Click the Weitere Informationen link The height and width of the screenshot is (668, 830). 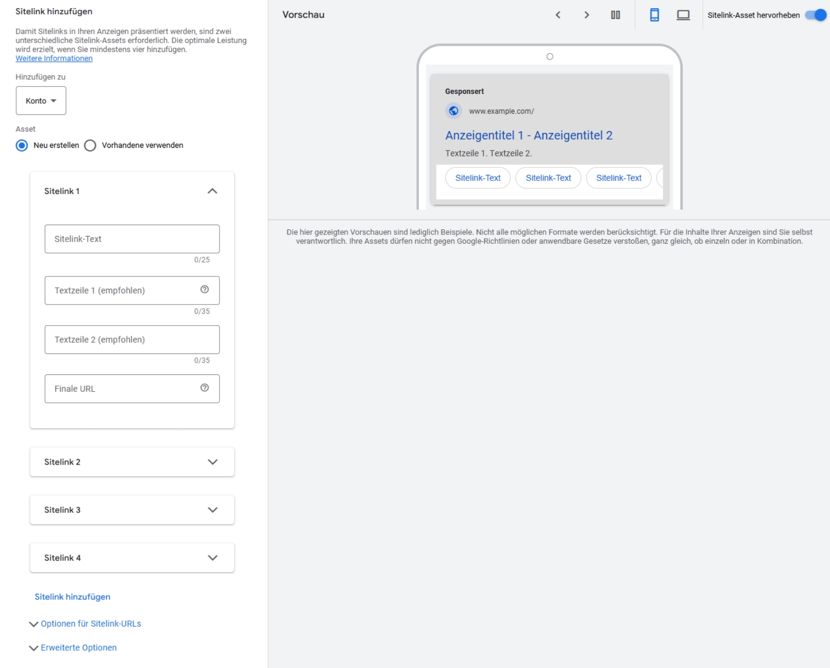click(54, 59)
